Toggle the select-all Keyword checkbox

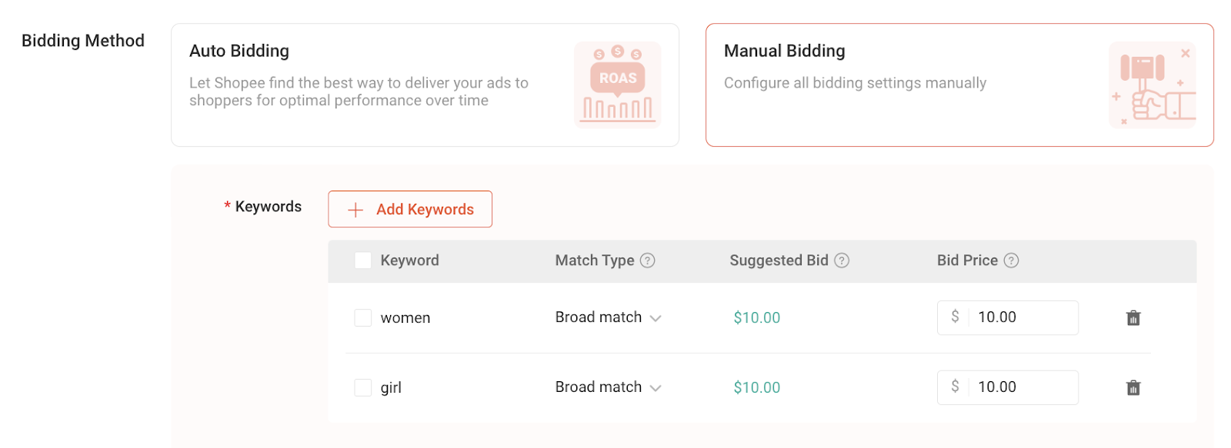tap(362, 261)
